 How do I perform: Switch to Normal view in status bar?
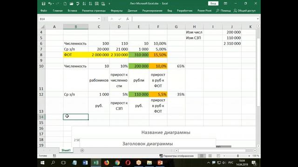pyautogui.click(x=202, y=156)
